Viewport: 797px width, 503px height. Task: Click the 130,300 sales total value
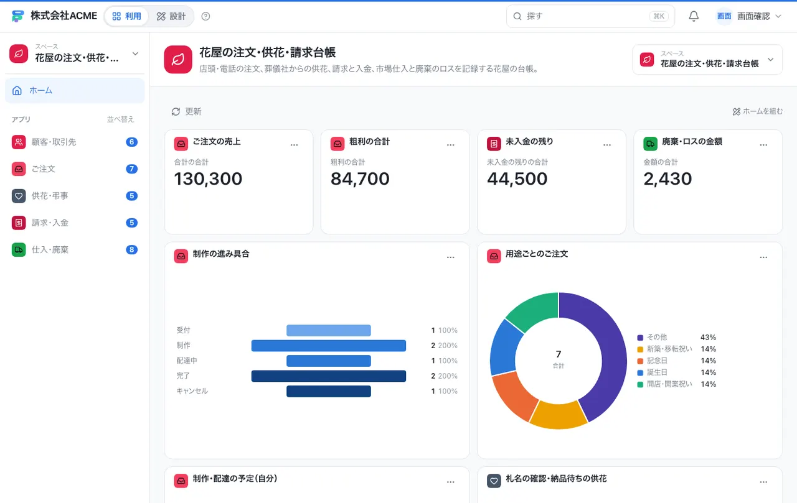click(208, 179)
